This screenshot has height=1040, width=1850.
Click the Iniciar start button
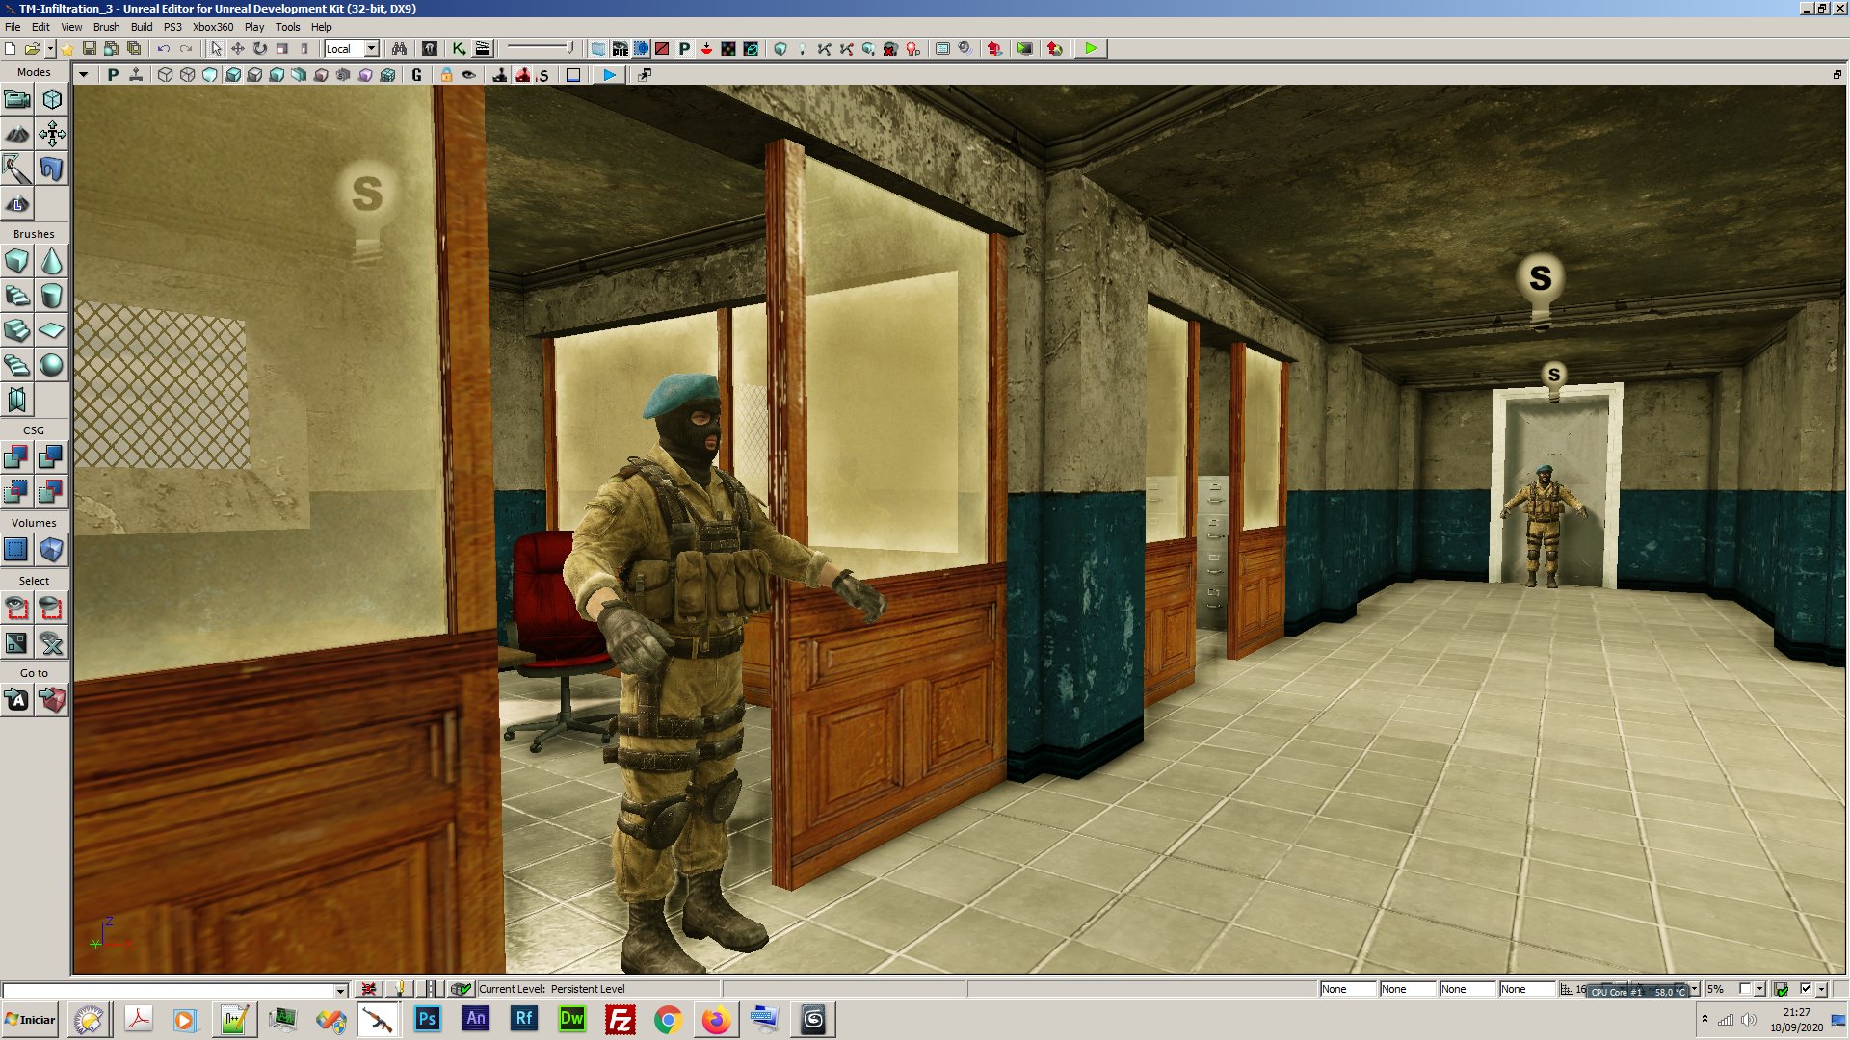[x=30, y=1020]
